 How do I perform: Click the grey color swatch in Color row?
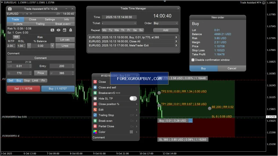(131, 132)
